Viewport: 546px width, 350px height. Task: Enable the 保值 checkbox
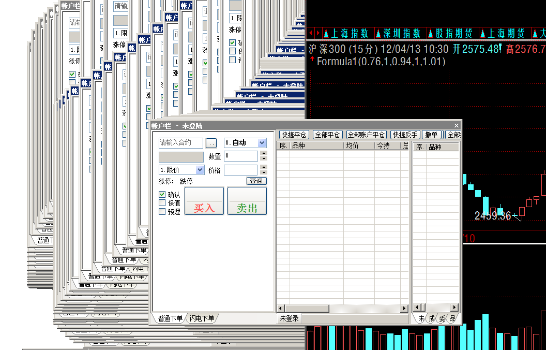(x=162, y=203)
